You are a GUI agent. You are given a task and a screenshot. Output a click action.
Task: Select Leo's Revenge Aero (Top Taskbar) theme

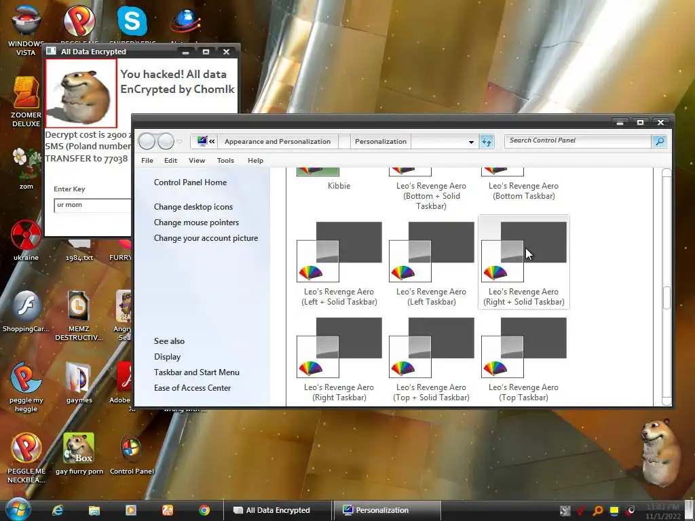tap(524, 360)
